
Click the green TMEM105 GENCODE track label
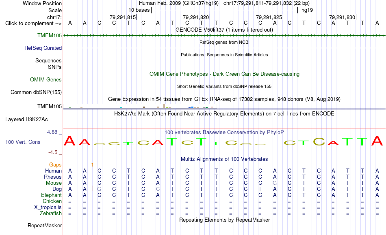(50, 35)
